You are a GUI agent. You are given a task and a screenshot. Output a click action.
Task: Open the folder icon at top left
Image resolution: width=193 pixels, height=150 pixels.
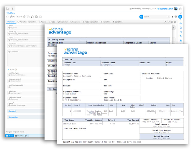[x=7, y=9]
